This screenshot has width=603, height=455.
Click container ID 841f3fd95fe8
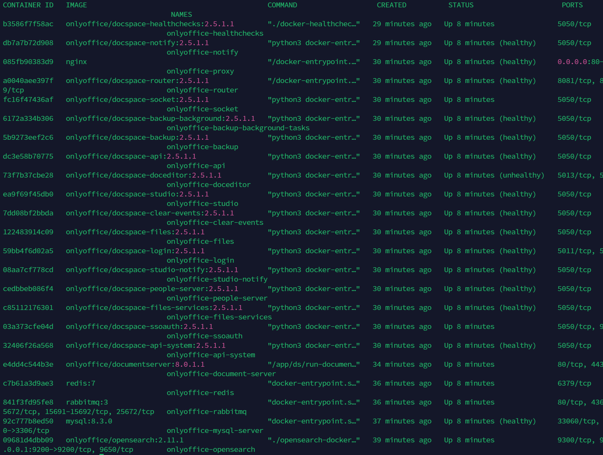[28, 402]
